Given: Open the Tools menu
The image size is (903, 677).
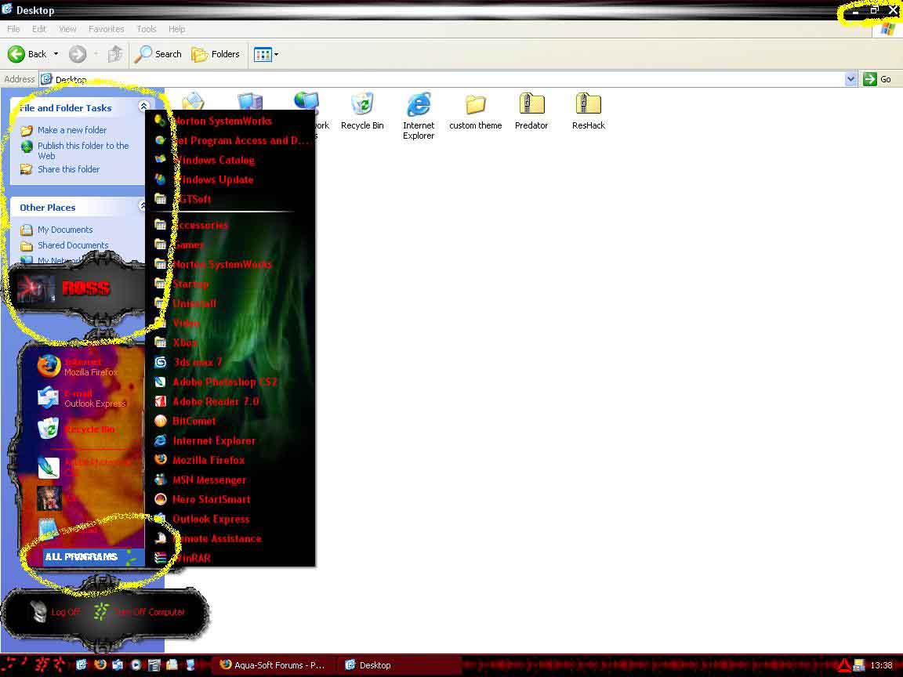Looking at the screenshot, I should coord(147,29).
